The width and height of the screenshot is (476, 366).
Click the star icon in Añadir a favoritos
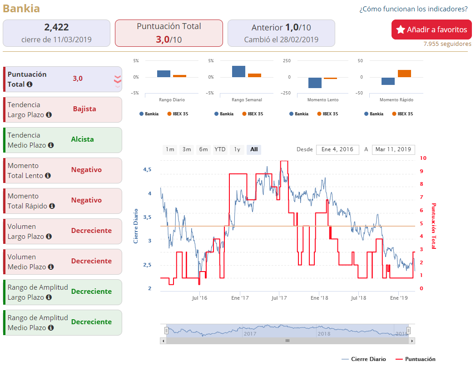[x=401, y=30]
